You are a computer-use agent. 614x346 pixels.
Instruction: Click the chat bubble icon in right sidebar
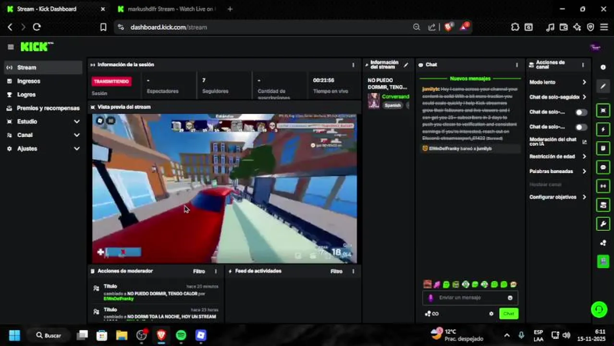pyautogui.click(x=603, y=167)
